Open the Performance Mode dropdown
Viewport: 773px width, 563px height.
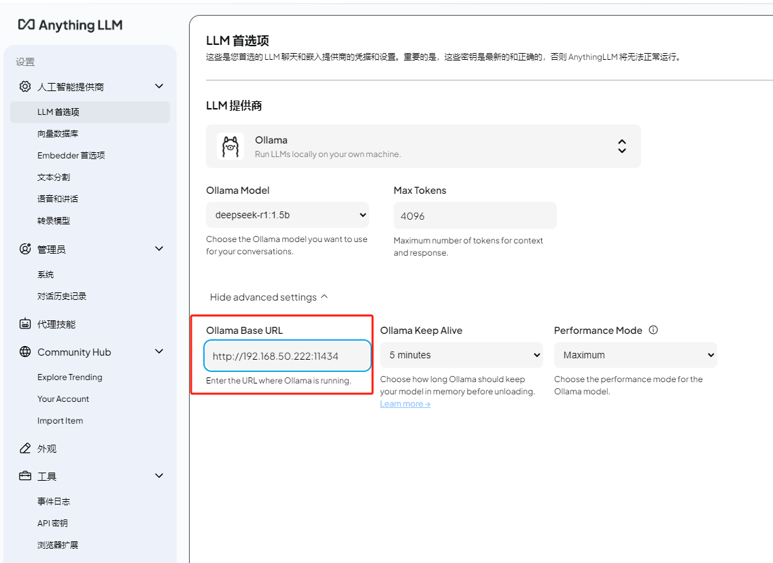[635, 354]
